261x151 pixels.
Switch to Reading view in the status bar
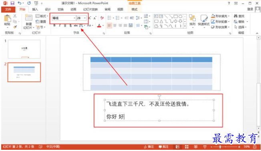[x=196, y=147]
